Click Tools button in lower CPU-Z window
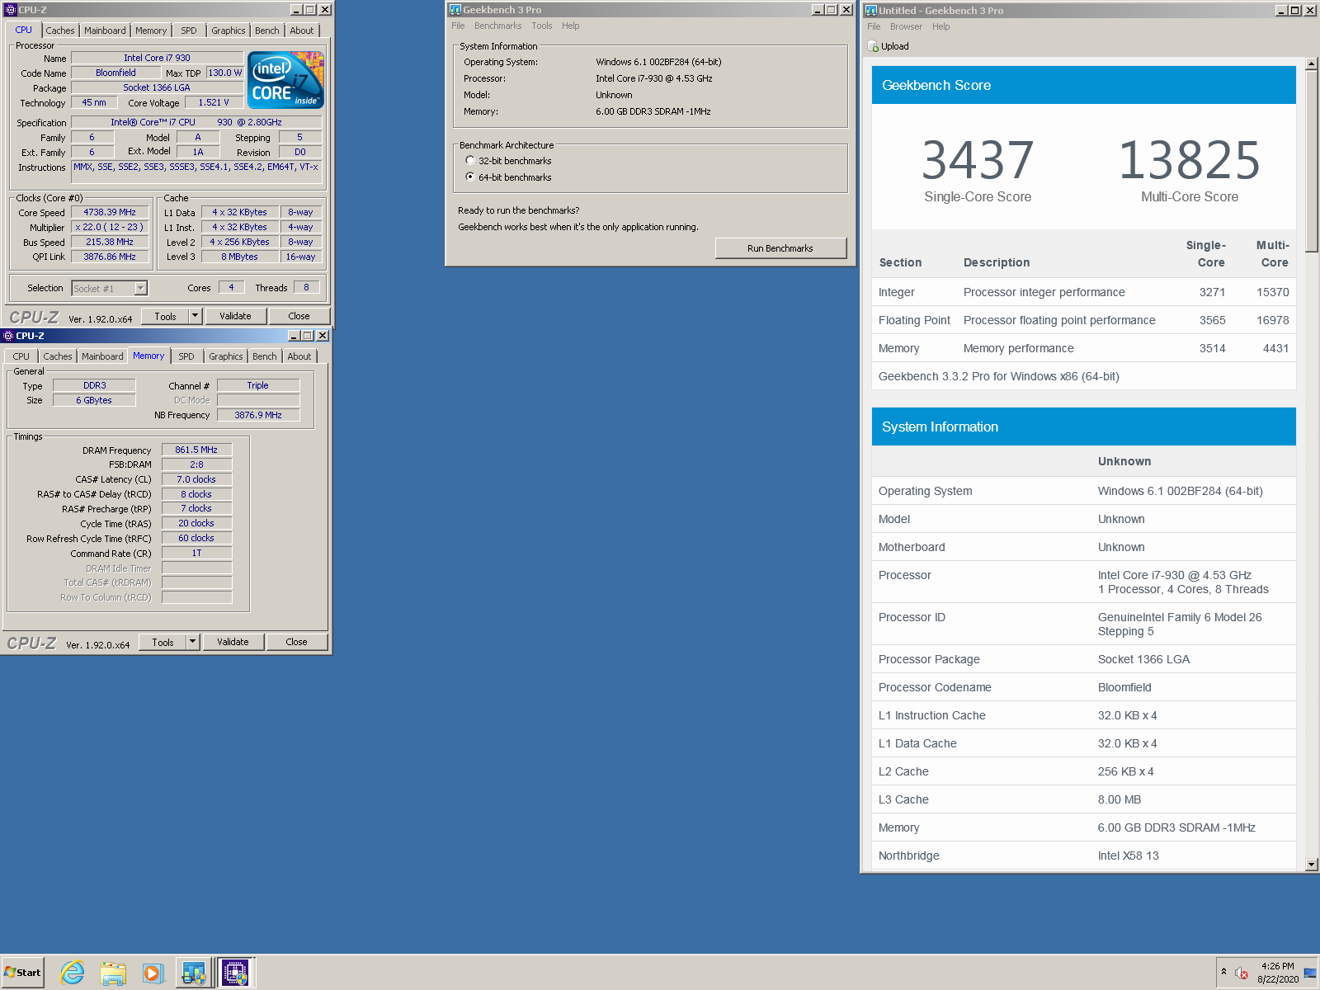Viewport: 1320px width, 990px height. pyautogui.click(x=163, y=642)
